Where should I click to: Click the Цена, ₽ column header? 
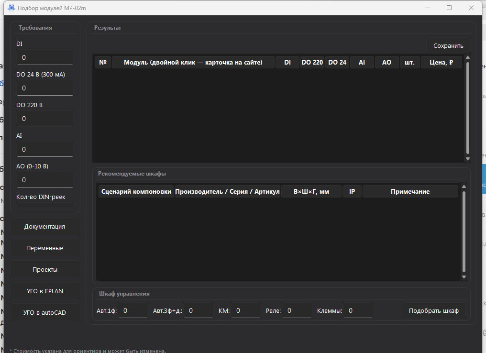(442, 62)
